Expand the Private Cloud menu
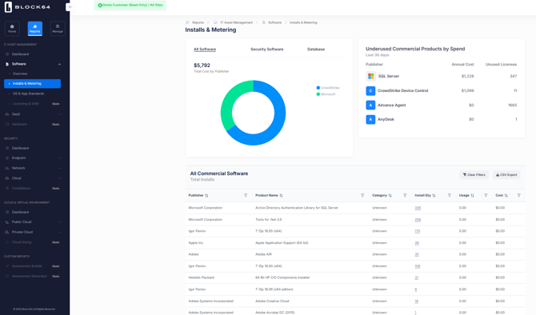Viewport: 536px width, 315px height. tap(33, 232)
